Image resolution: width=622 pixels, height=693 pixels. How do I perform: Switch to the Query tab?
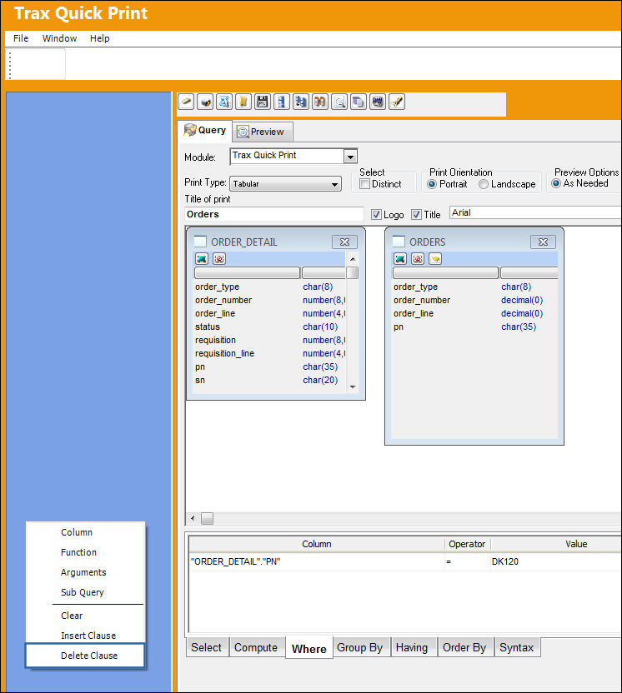pyautogui.click(x=205, y=131)
